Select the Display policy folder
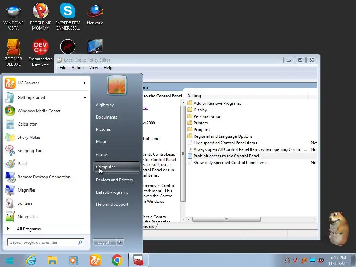Viewport: 356px width, 267px height. coord(200,110)
